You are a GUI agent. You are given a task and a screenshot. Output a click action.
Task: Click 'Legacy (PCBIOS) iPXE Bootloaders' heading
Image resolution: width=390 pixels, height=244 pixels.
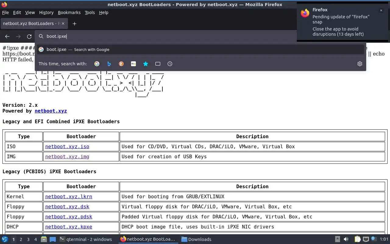pyautogui.click(x=49, y=171)
